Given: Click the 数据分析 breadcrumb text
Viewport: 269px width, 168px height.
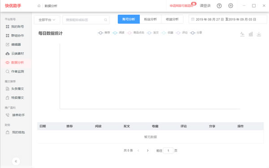Looking at the screenshot, I should [51, 6].
